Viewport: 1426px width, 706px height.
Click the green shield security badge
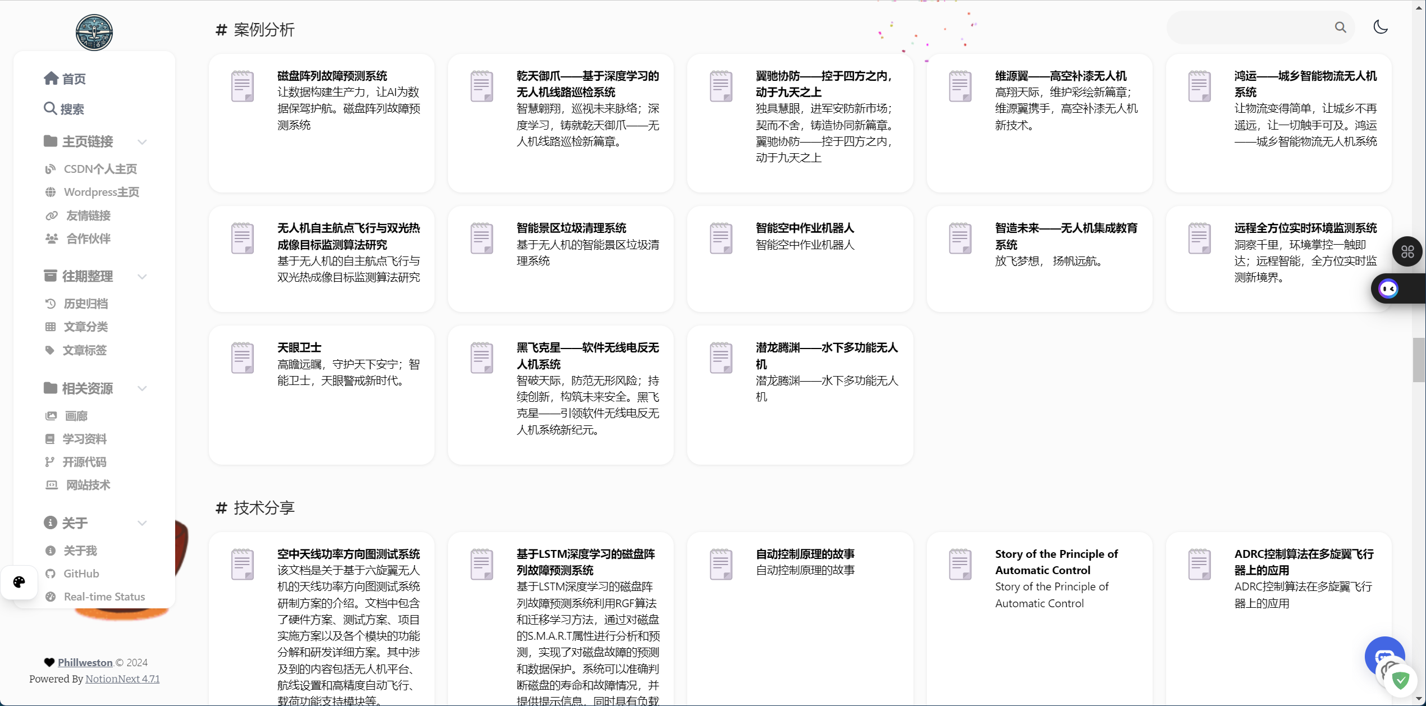[1401, 681]
